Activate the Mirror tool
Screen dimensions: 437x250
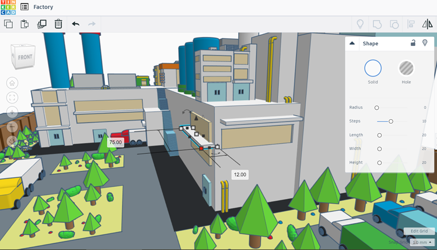[x=427, y=24]
